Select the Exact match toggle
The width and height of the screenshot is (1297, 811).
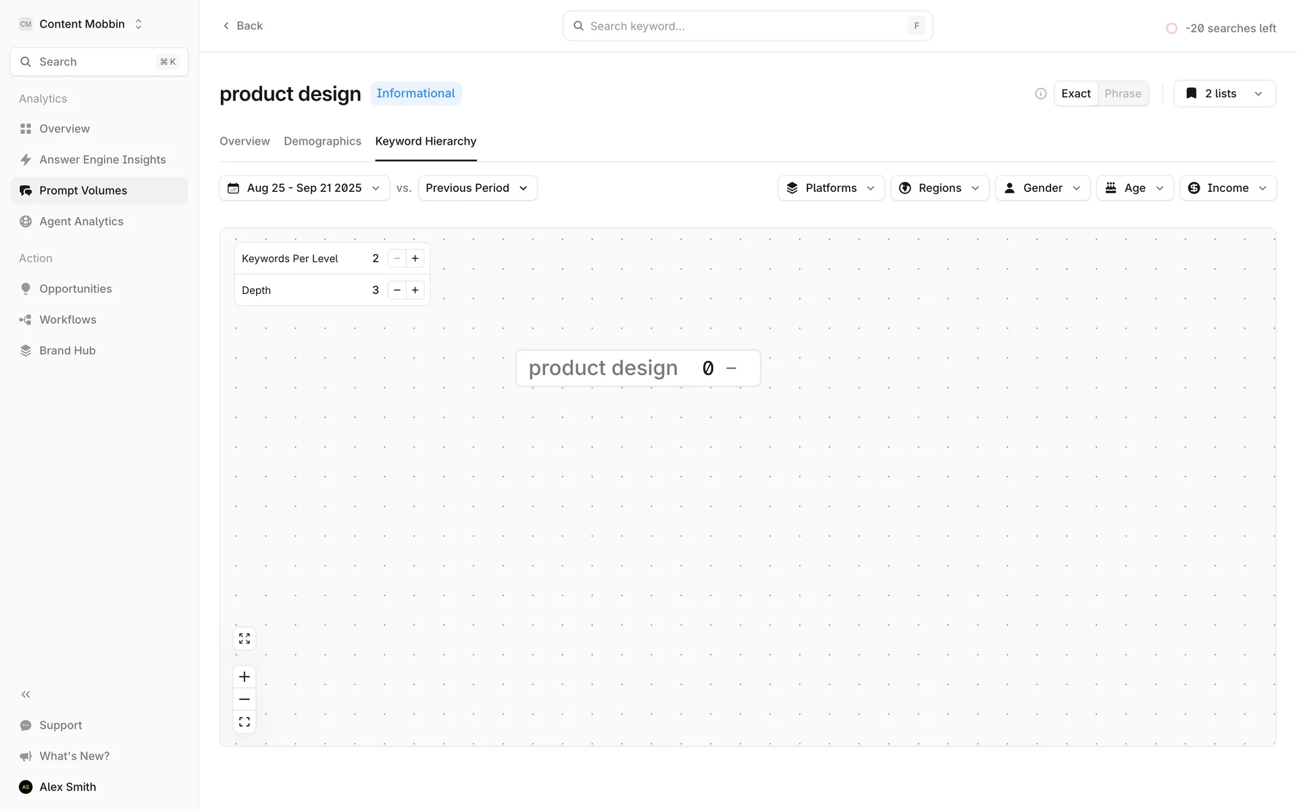pyautogui.click(x=1075, y=94)
